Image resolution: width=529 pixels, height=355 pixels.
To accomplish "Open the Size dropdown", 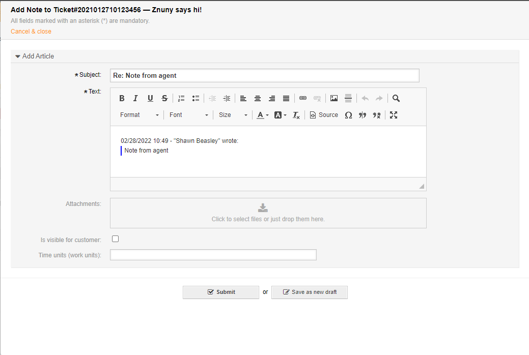I will click(x=233, y=115).
